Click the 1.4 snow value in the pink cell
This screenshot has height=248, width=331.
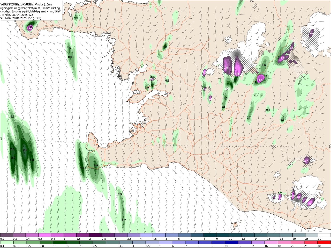(x=260, y=80)
